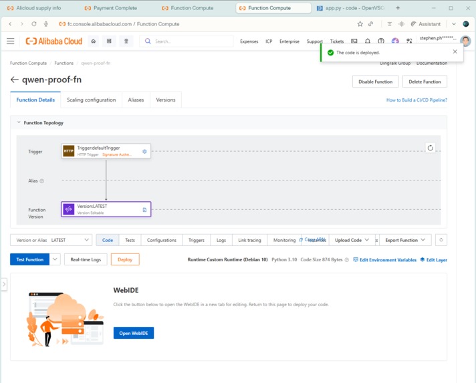Dismiss the code deployed notification

[x=455, y=51]
